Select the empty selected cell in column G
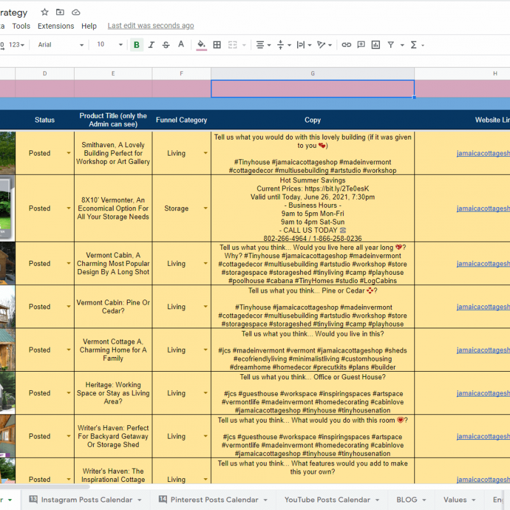 point(312,89)
